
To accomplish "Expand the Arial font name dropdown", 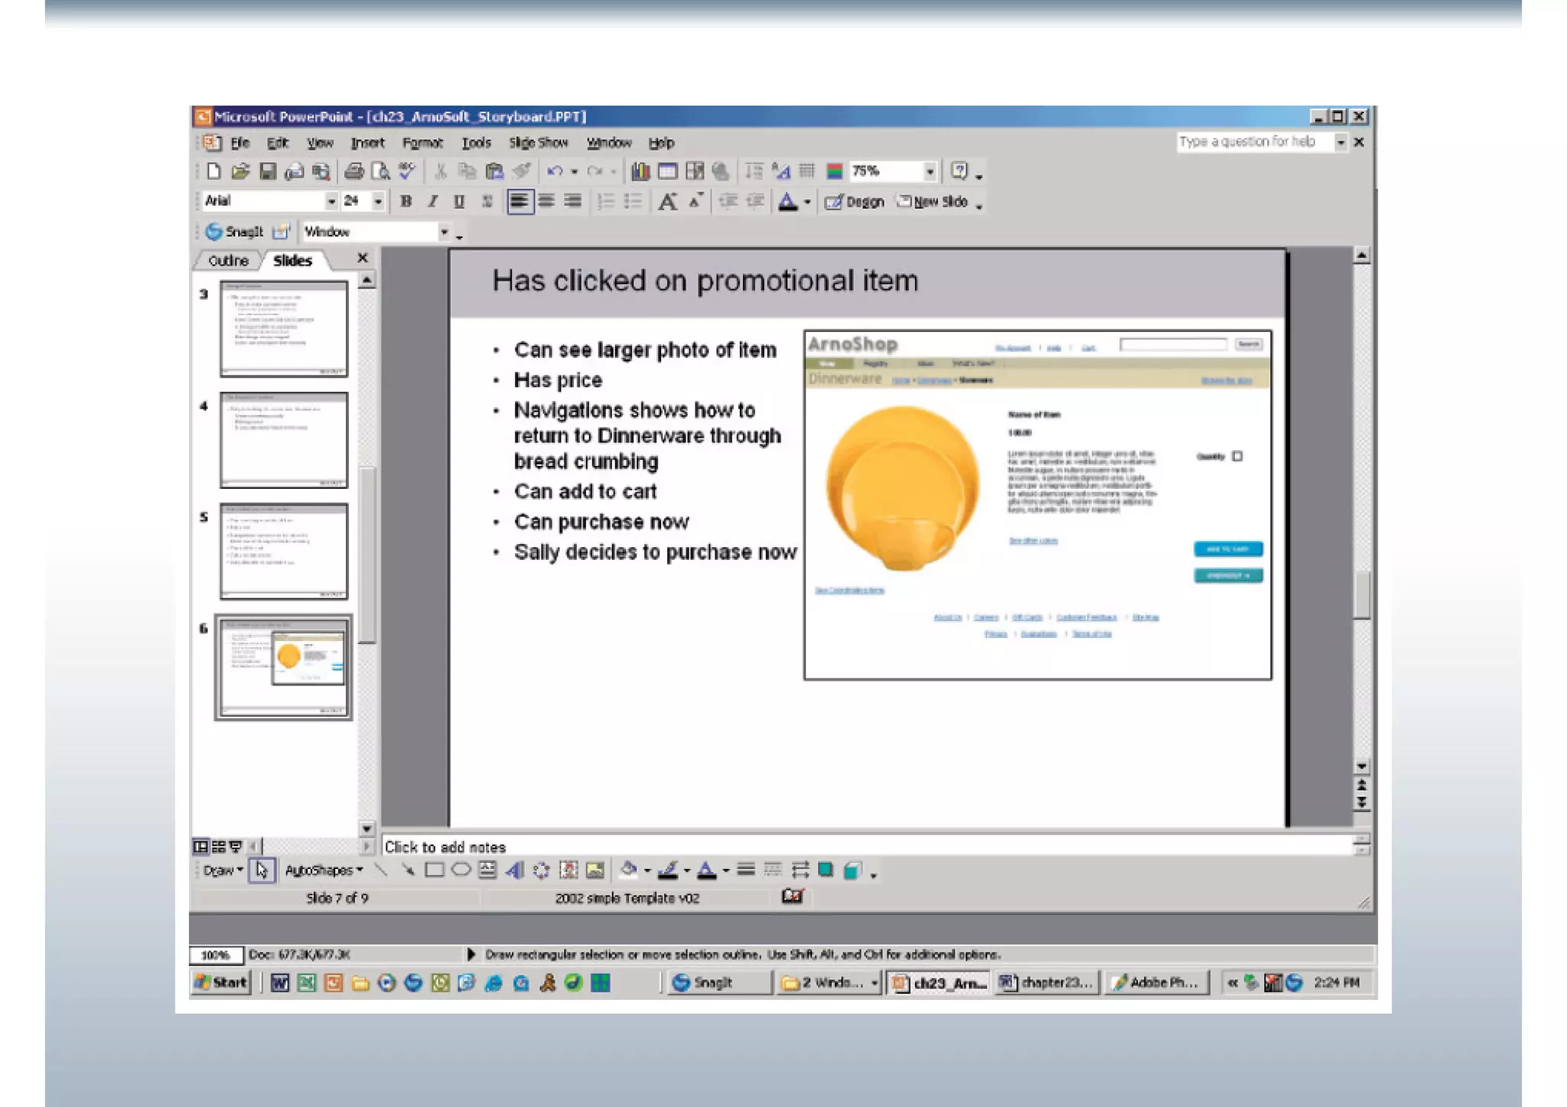I will coord(331,201).
